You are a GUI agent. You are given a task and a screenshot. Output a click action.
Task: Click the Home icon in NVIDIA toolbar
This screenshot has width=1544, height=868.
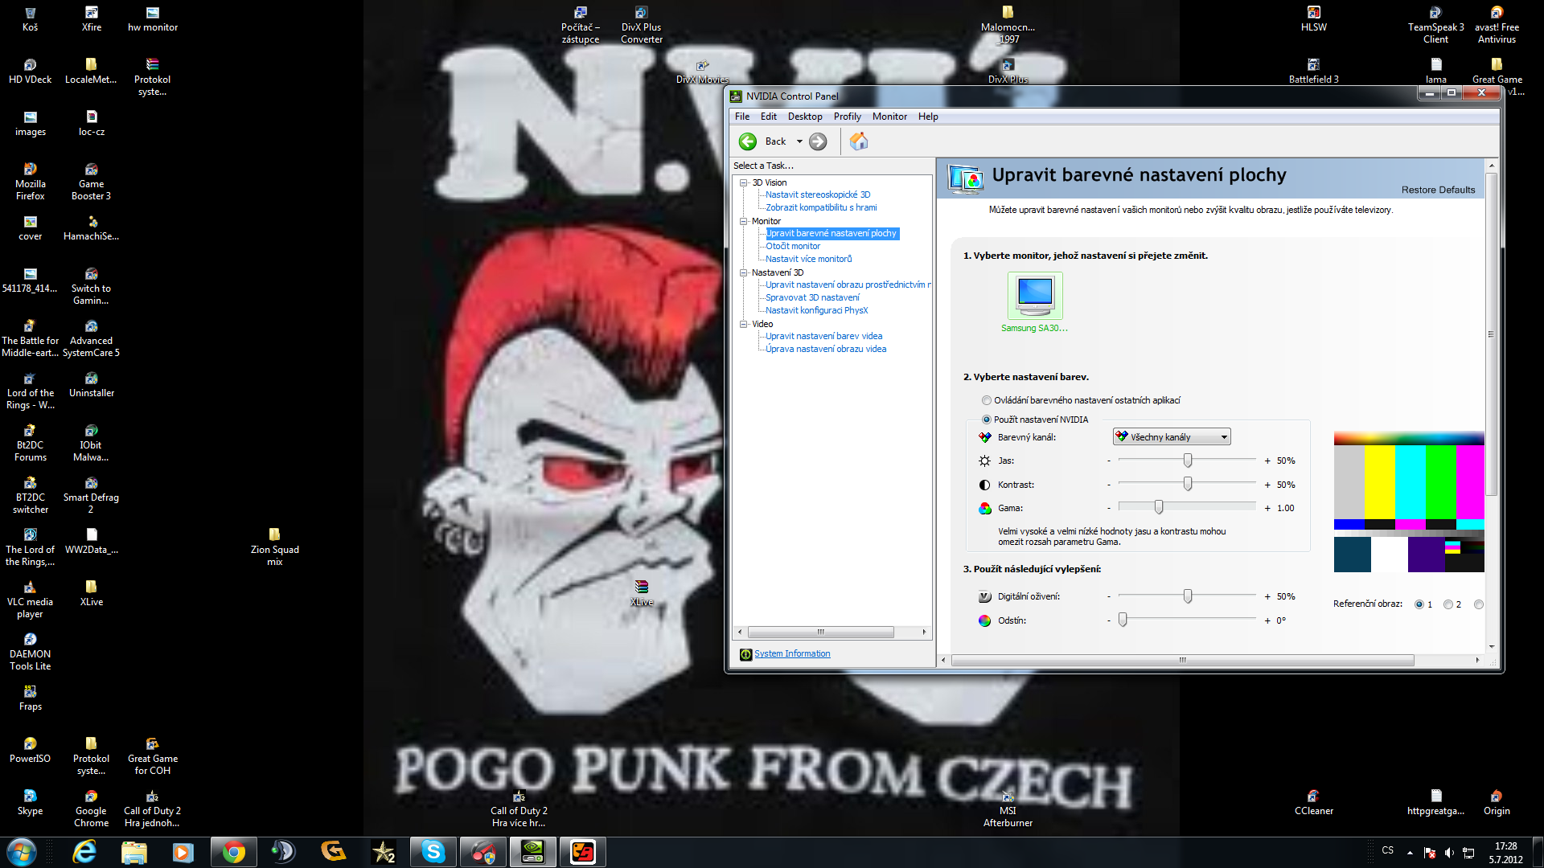coord(859,141)
